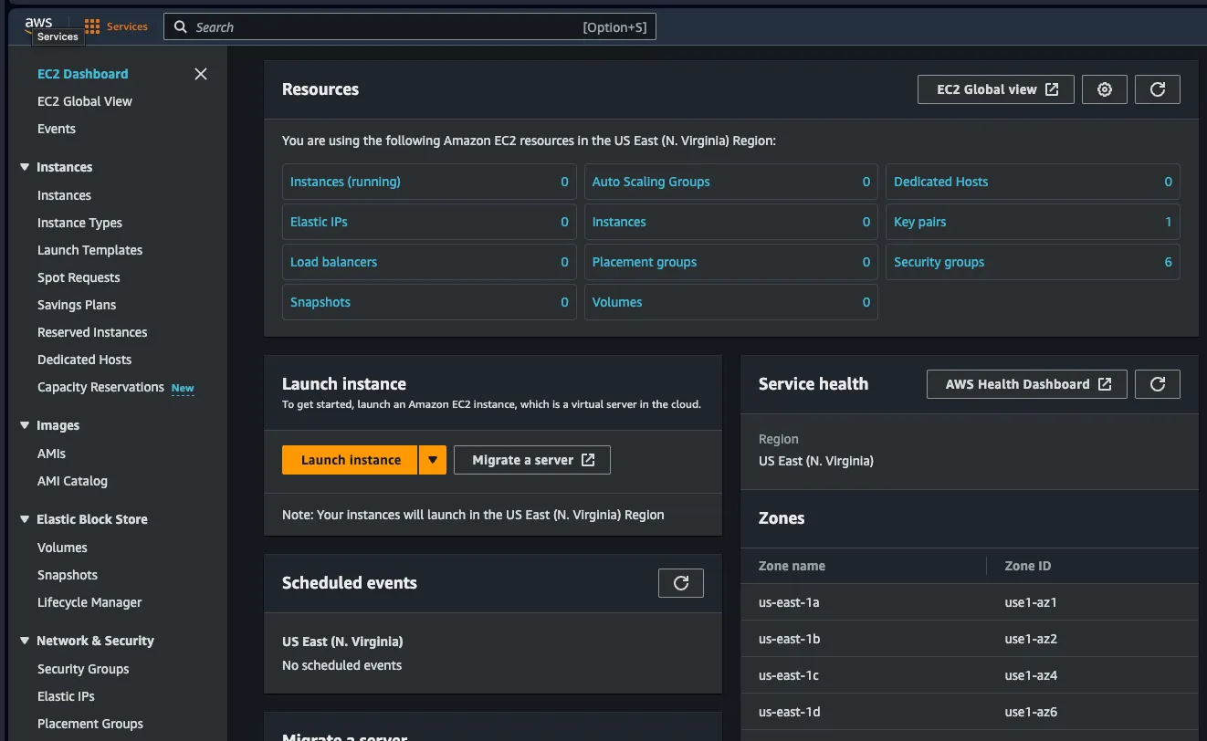Collapse the Images sidebar section

[25, 425]
